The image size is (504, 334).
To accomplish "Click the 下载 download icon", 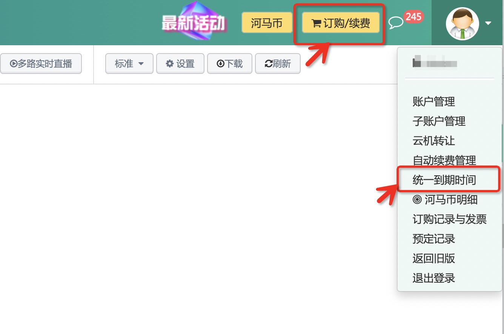I will click(x=221, y=63).
